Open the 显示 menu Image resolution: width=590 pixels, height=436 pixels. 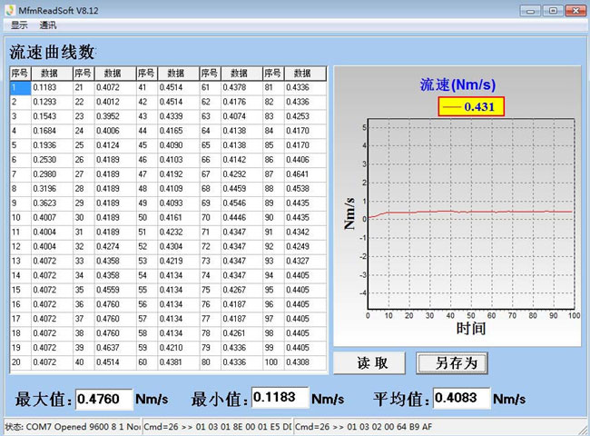pyautogui.click(x=19, y=25)
